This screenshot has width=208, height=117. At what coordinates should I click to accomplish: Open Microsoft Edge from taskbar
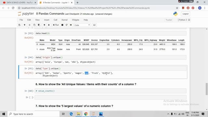click(71, 114)
